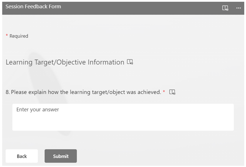Click the question 8 prompt text
The image size is (246, 167).
86,92
